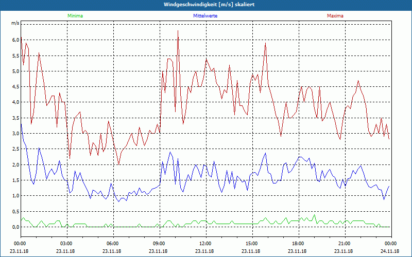The image size is (412, 257).
Task: Click the m/s unit label on y-axis
Action: tap(15, 24)
